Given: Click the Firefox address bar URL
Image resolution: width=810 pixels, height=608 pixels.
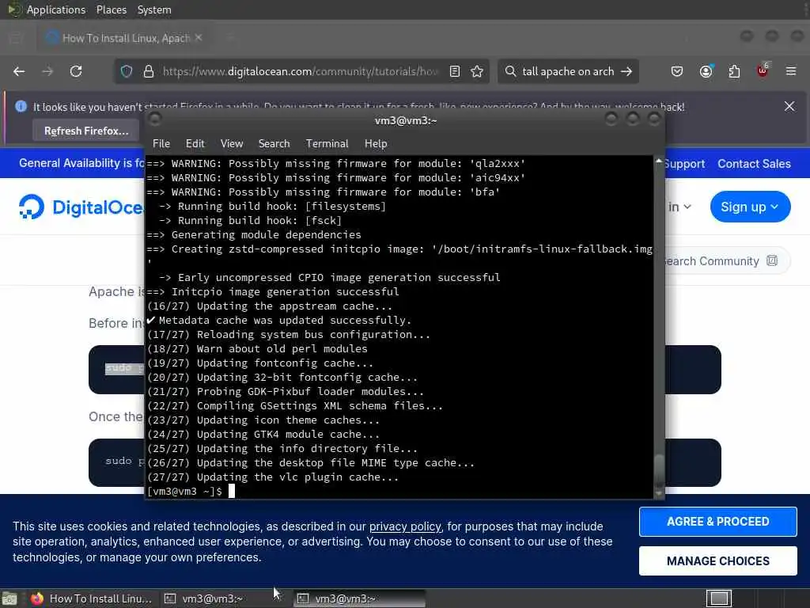Looking at the screenshot, I should (300, 71).
